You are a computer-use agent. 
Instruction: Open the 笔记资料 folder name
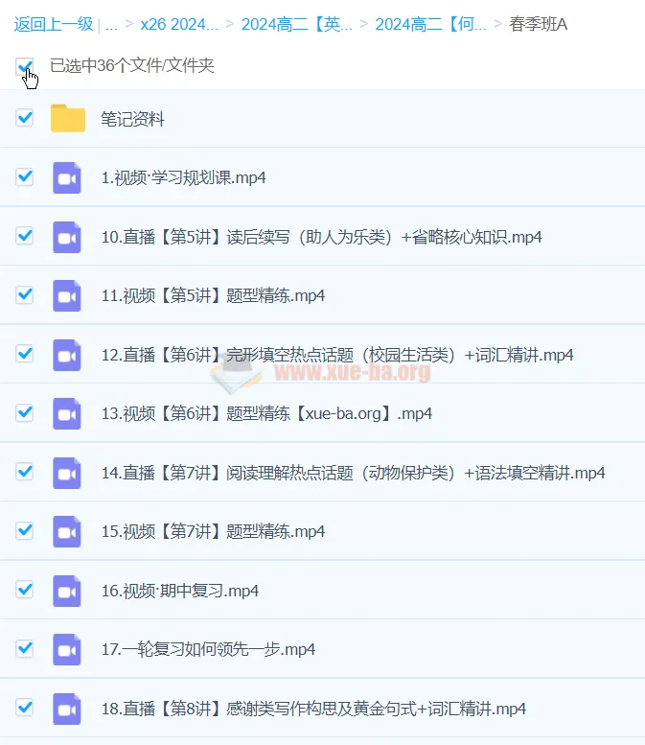(132, 119)
